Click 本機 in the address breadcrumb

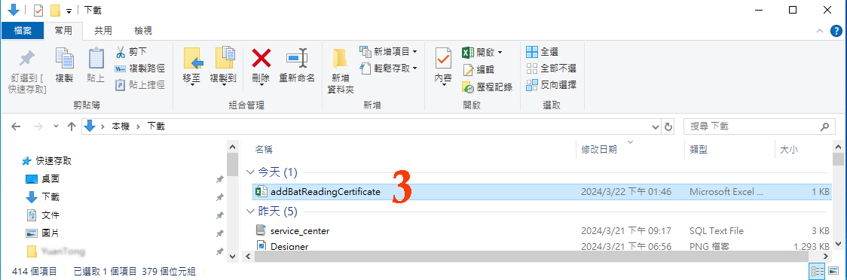(121, 126)
